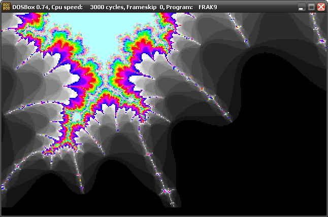The width and height of the screenshot is (328, 217).
Task: Click the black patch in fractal's top left corner
Action: pos(9,20)
